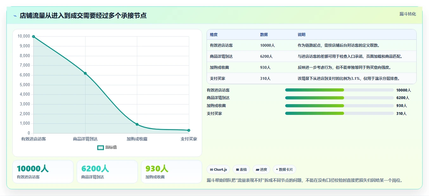Click the 加购或收藏 x-axis label
The image size is (429, 196).
click(137, 139)
